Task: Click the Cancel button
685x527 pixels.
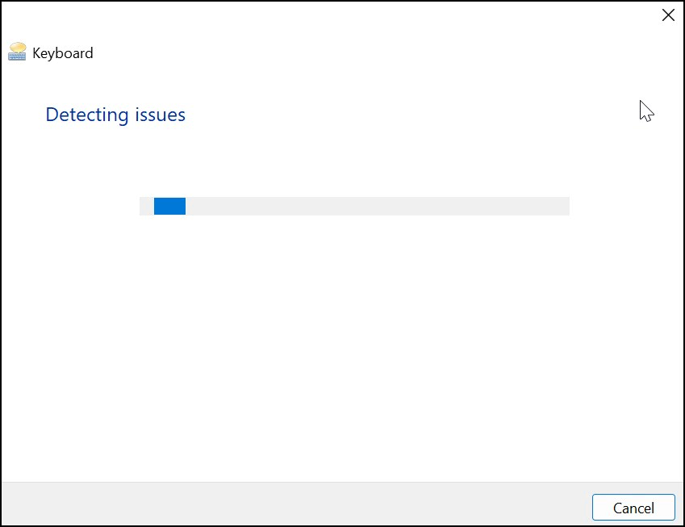Action: (633, 508)
